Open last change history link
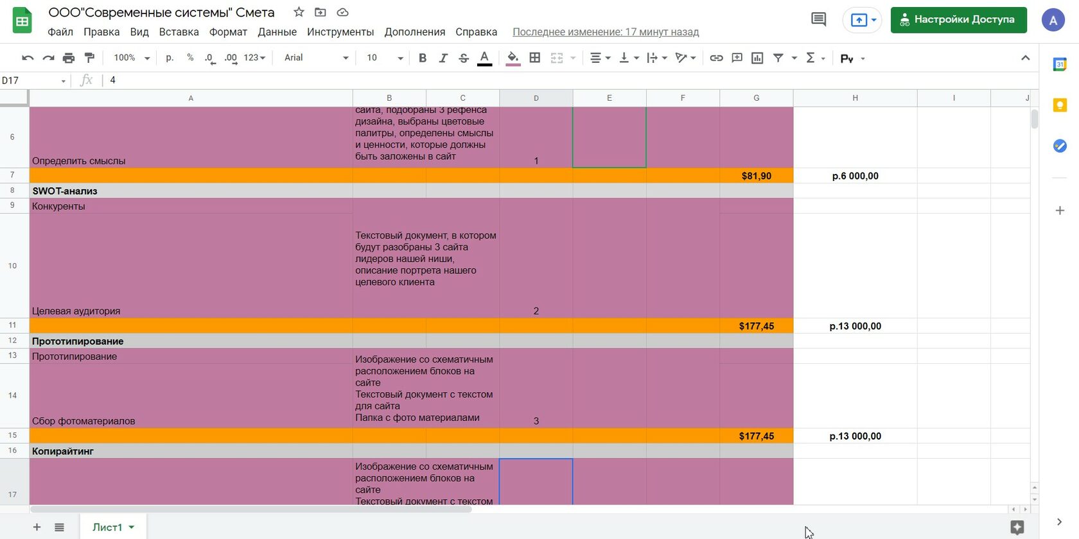This screenshot has width=1079, height=539. 606,32
